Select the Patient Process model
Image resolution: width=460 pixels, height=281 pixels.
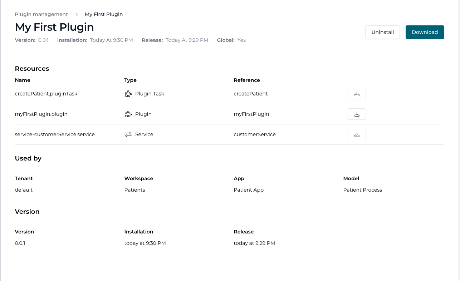[x=362, y=190]
